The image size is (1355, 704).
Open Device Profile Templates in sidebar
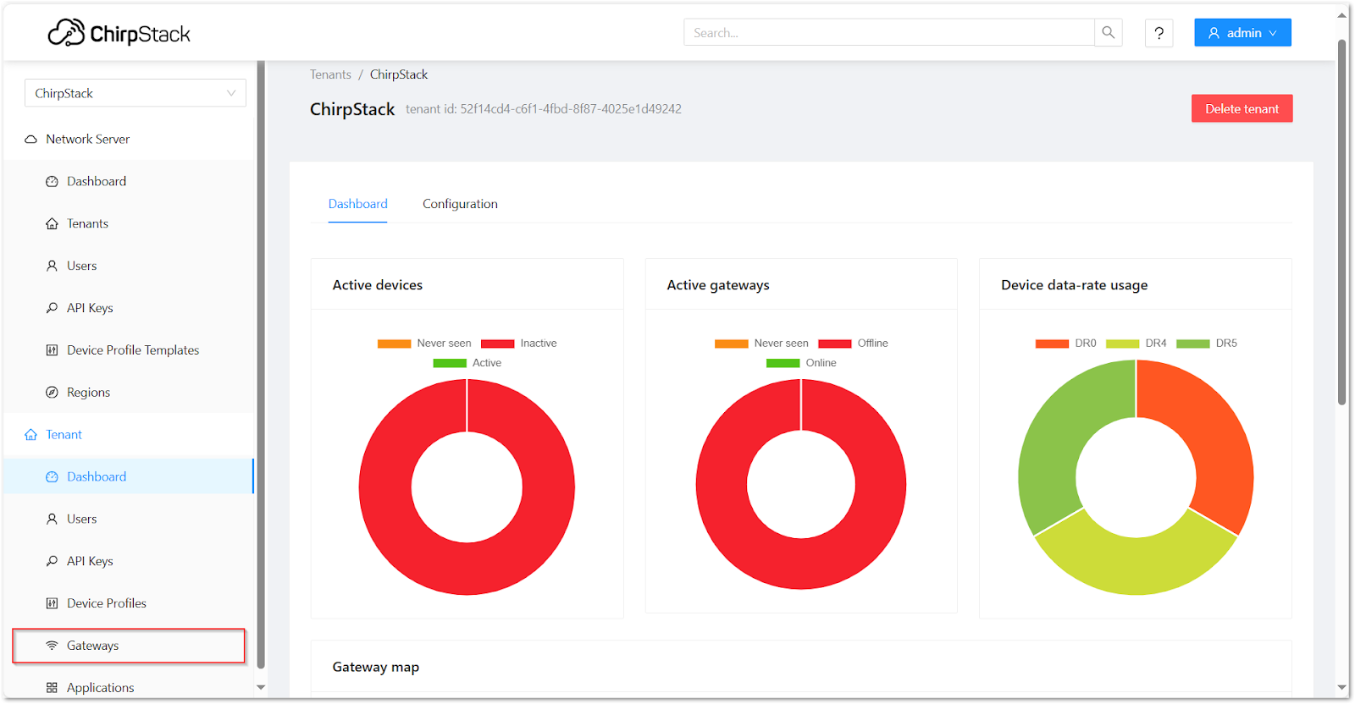coord(133,350)
